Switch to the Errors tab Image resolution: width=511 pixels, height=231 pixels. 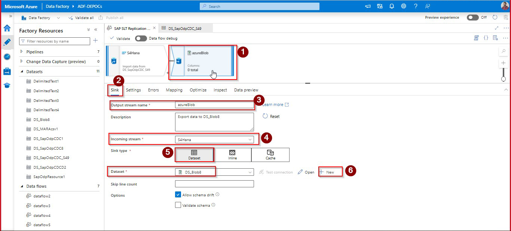(x=153, y=90)
